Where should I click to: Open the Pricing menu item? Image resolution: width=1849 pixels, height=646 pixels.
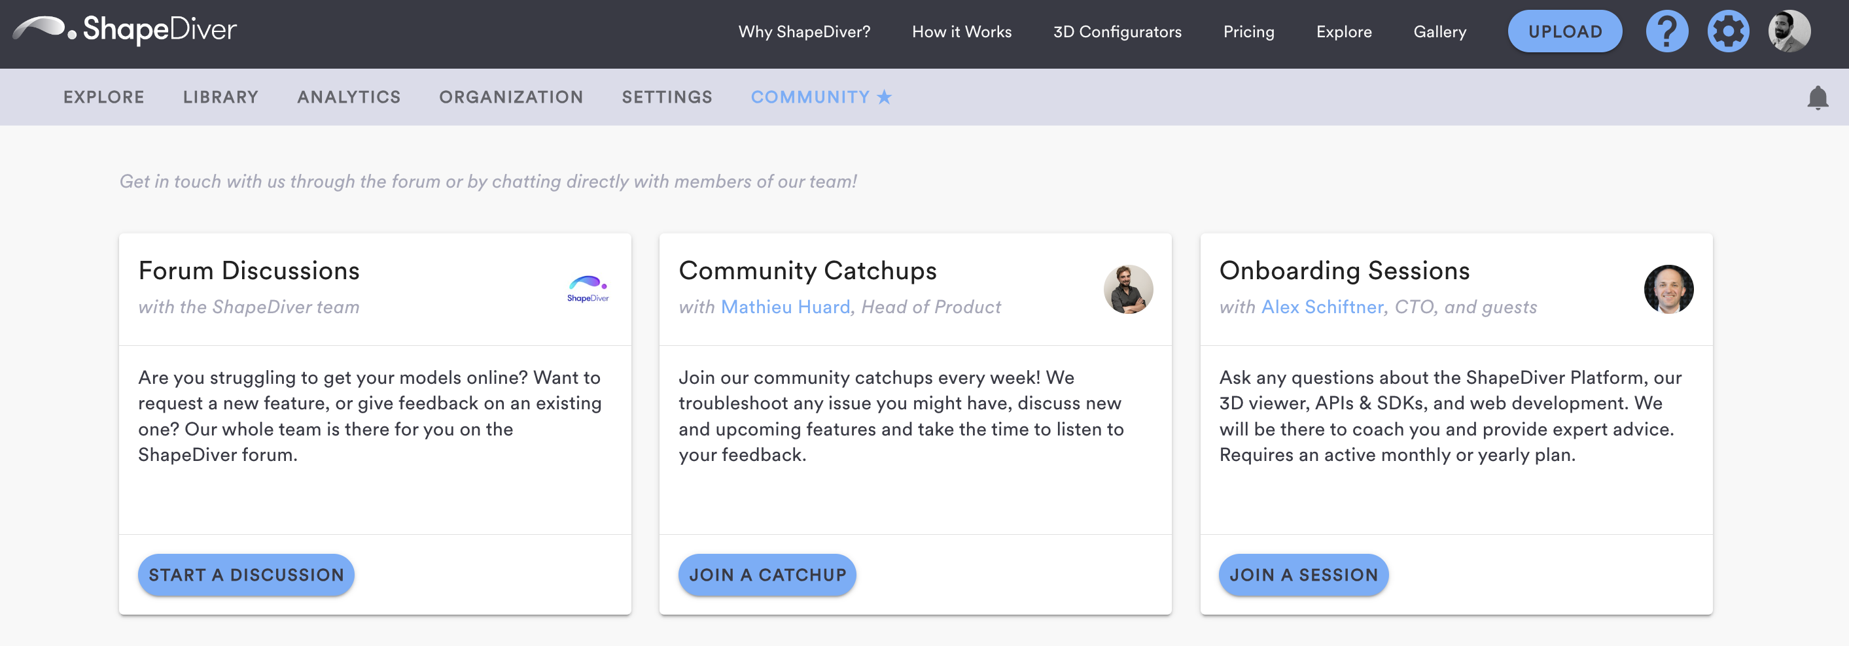click(x=1248, y=32)
